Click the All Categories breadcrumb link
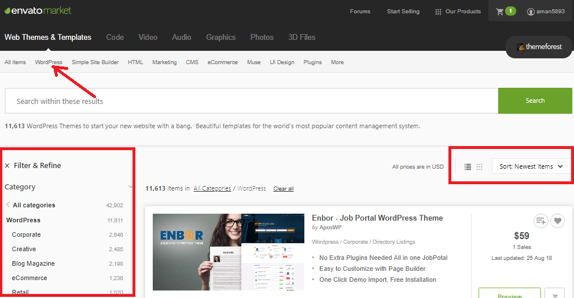 (x=212, y=188)
